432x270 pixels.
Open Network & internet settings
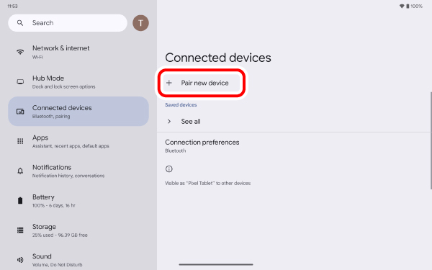[x=78, y=52]
